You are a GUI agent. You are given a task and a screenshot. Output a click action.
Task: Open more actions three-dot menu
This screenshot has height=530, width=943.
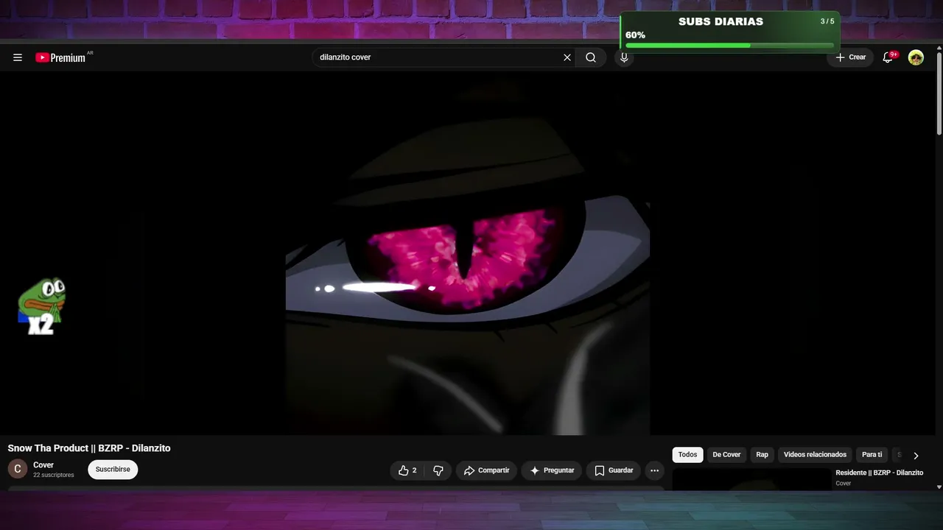(654, 470)
